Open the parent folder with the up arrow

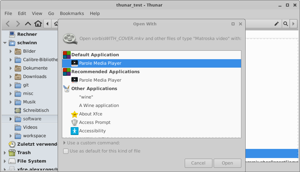[28, 24]
